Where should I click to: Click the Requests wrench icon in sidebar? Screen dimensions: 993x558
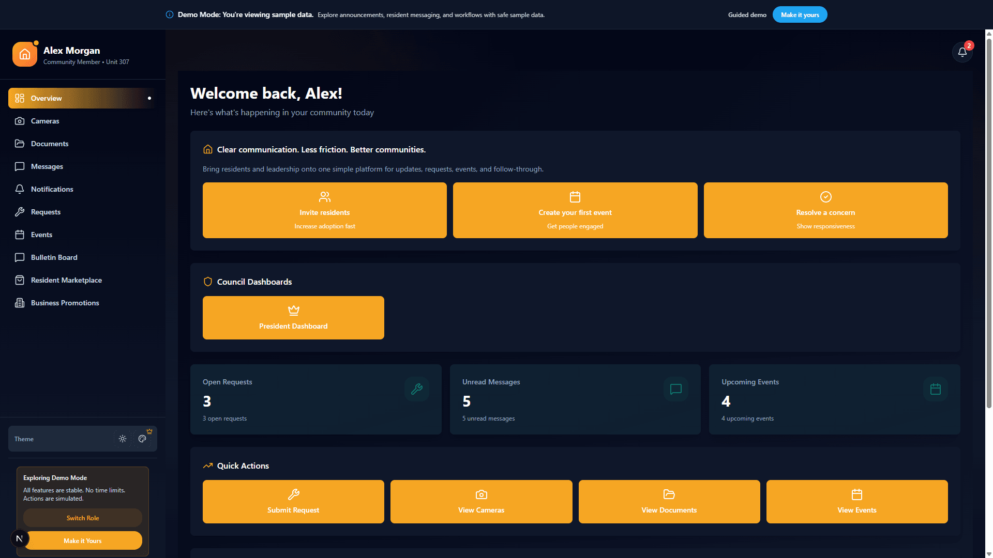click(x=20, y=212)
